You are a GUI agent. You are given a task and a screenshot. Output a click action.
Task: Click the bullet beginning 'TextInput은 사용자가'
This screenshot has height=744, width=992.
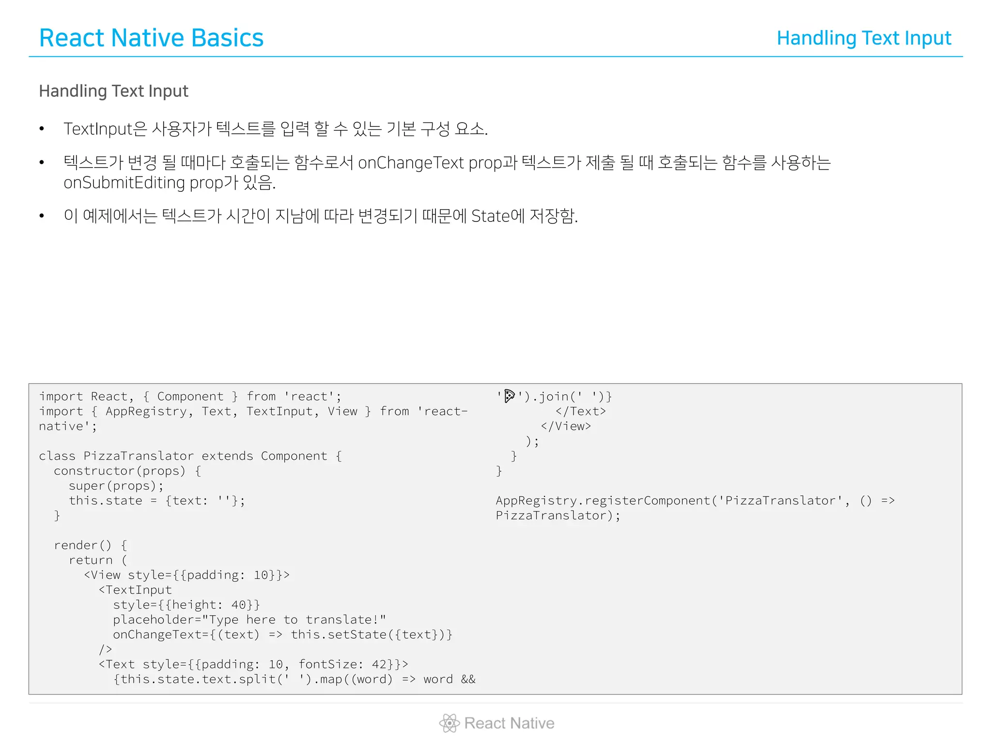[x=276, y=129]
